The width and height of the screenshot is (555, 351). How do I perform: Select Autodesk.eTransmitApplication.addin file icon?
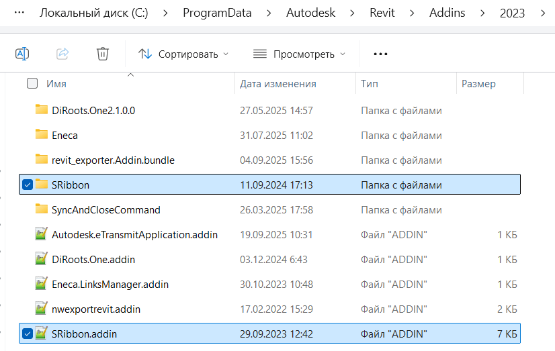point(42,234)
